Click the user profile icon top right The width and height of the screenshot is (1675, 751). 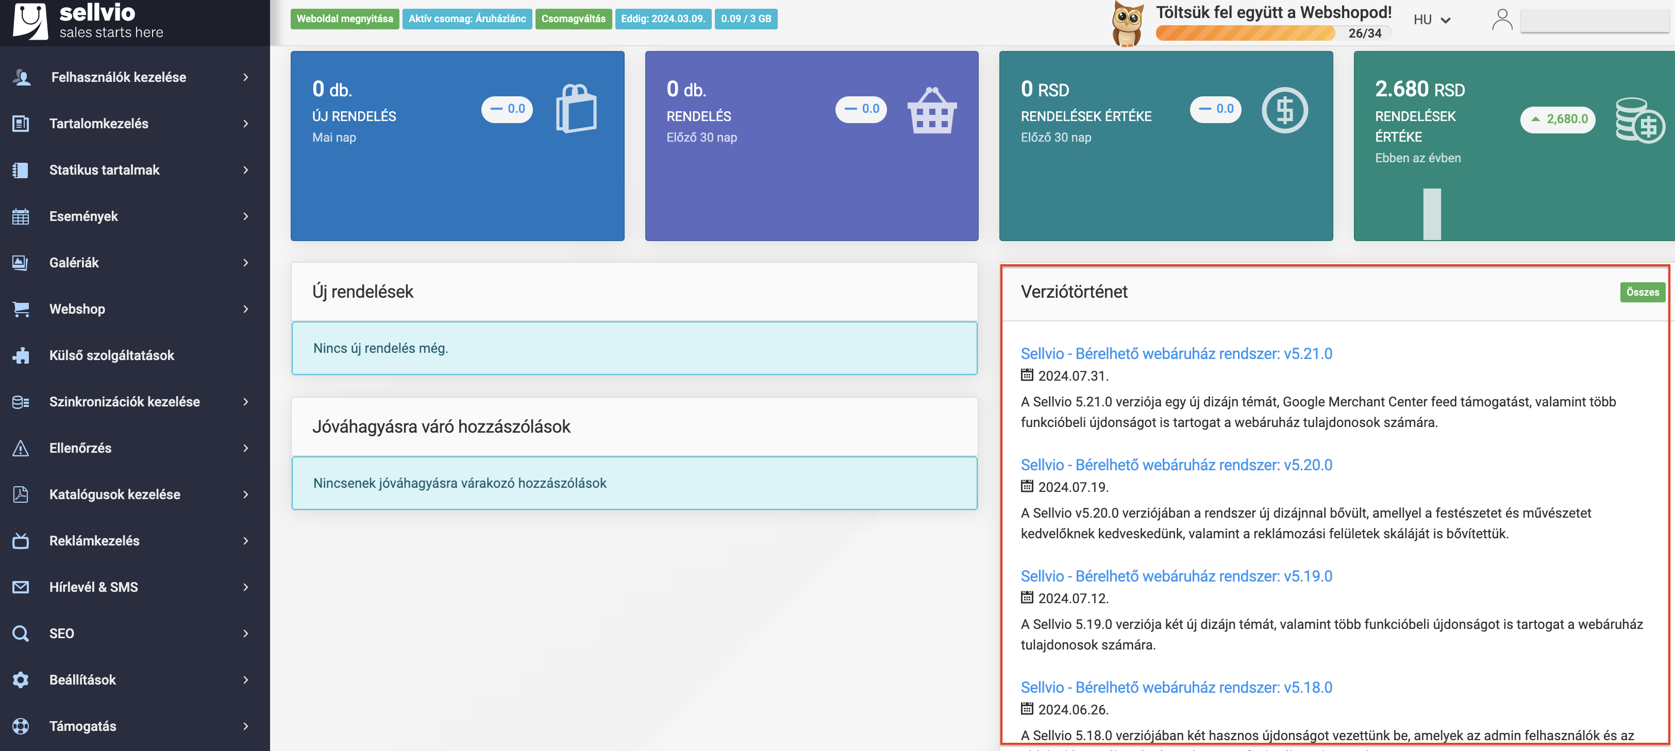click(x=1502, y=19)
